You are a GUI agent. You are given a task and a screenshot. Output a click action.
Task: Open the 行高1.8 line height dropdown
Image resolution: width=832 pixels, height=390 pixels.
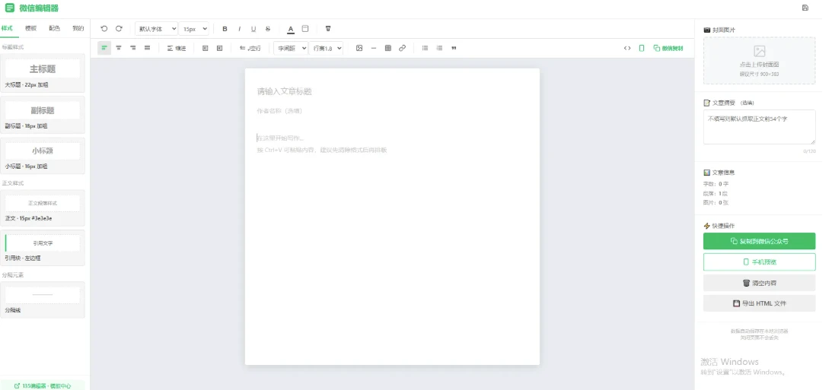pyautogui.click(x=326, y=48)
